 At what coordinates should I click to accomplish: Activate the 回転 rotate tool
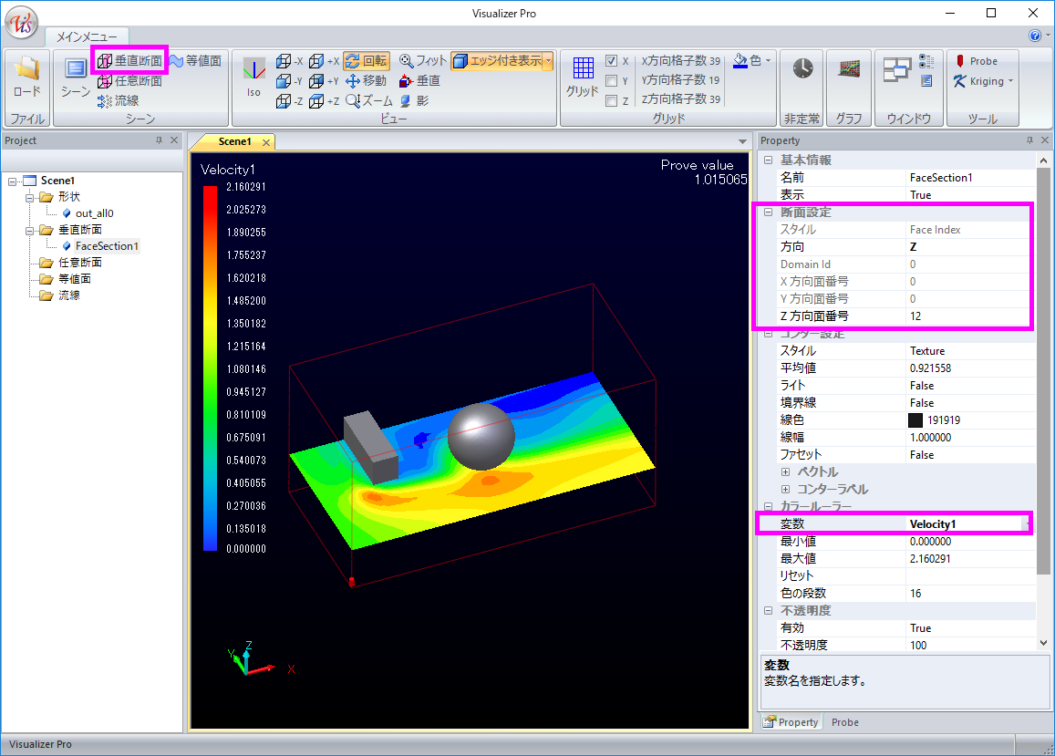pos(366,61)
